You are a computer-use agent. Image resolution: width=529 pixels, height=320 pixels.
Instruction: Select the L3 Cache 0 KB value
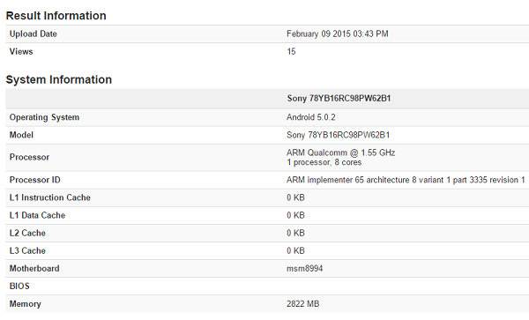click(x=295, y=251)
